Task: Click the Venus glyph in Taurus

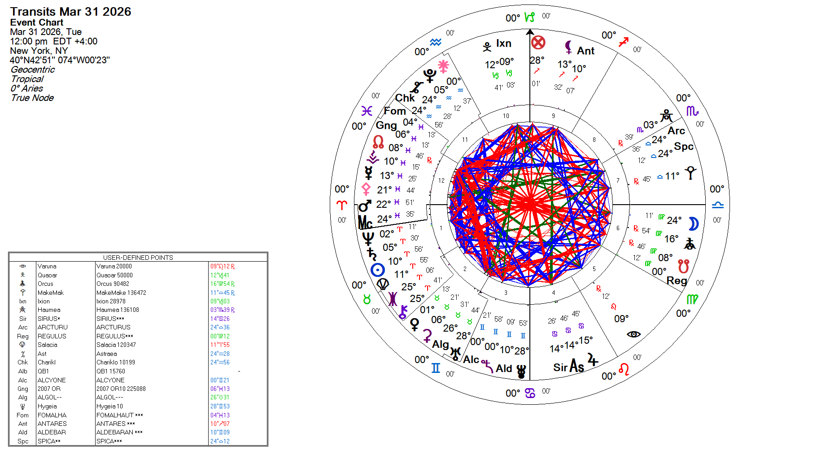Action: 415,324
